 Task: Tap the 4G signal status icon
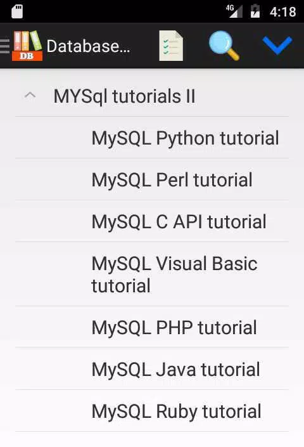pyautogui.click(x=234, y=11)
